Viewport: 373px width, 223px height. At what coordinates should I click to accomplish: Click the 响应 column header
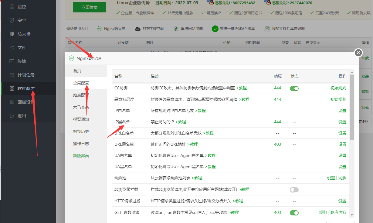point(278,76)
